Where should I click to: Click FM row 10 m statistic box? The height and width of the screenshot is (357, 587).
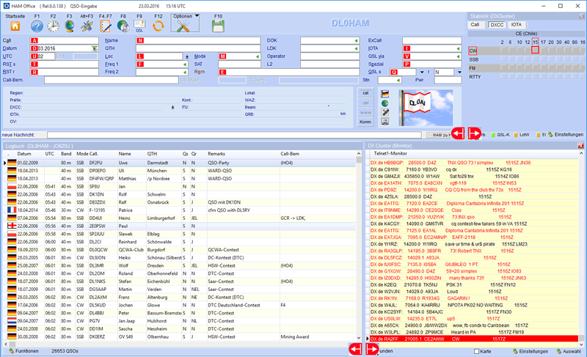[x=519, y=67]
